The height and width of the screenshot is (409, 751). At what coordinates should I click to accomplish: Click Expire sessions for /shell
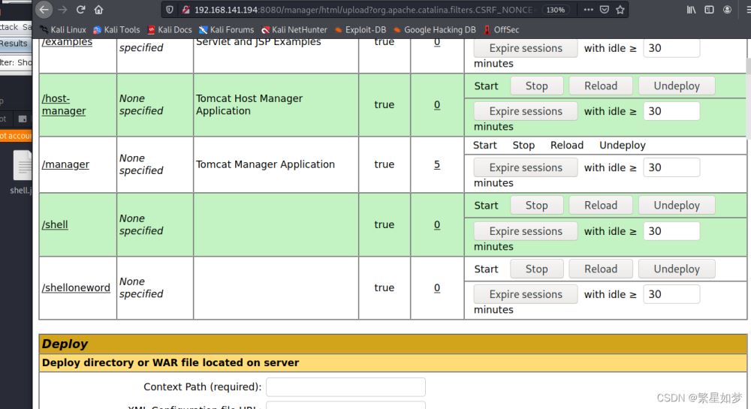tap(525, 231)
